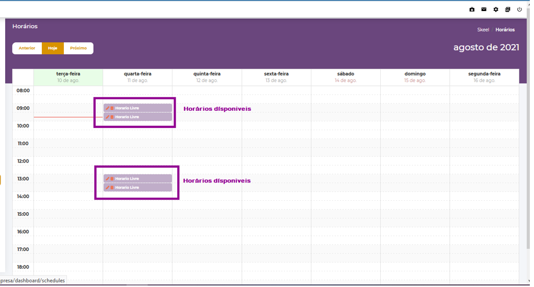Viewport: 534px width, 287px height.
Task: Edit the 13:30 Horario Livre slot
Action: [108, 188]
